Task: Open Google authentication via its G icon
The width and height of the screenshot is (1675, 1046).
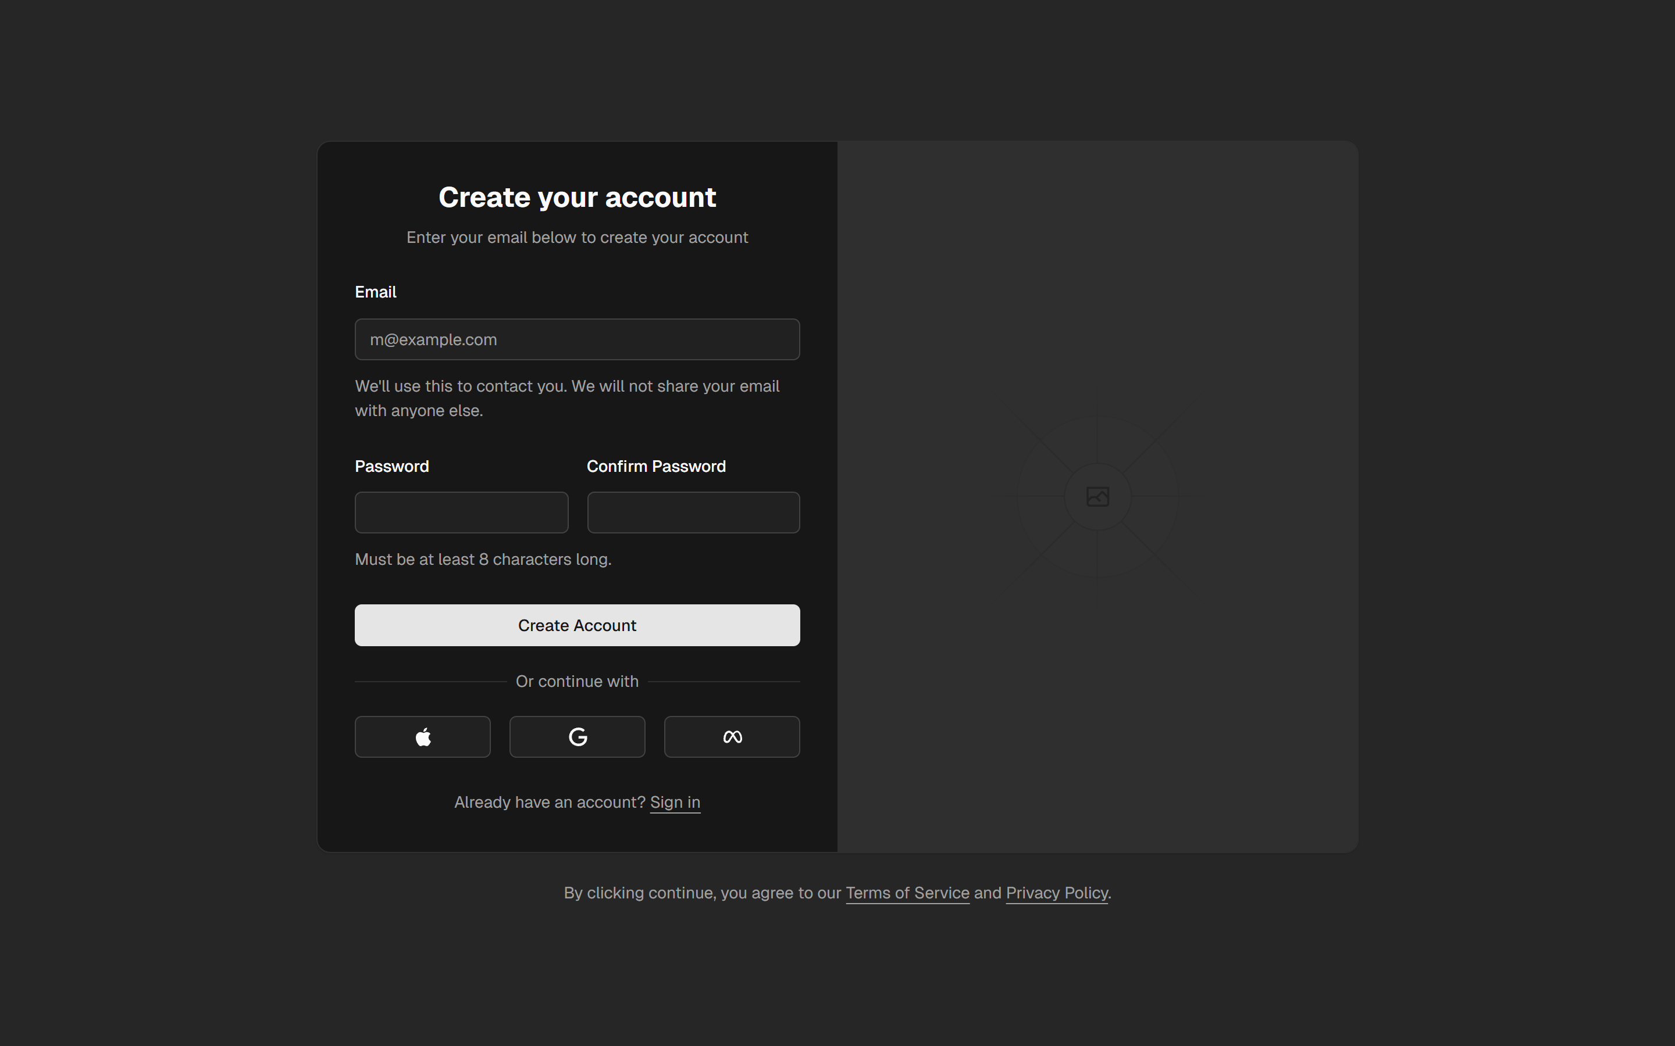Action: (578, 736)
